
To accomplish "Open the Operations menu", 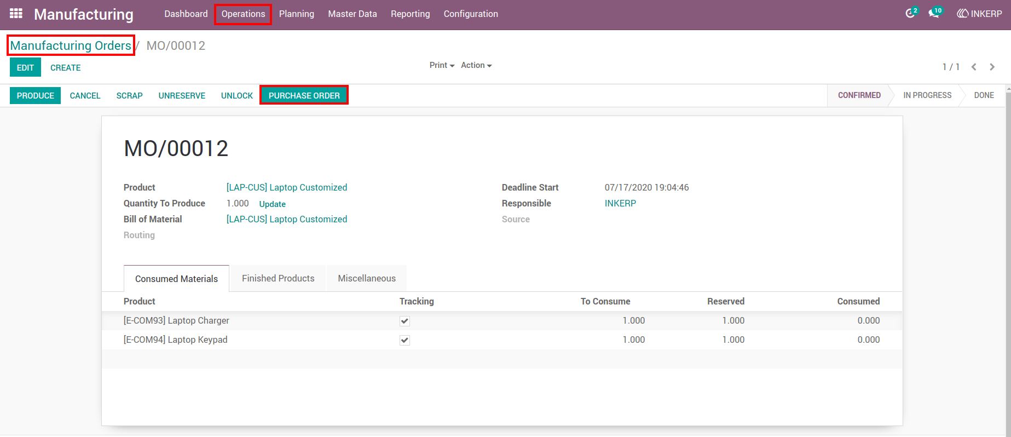I will (243, 14).
